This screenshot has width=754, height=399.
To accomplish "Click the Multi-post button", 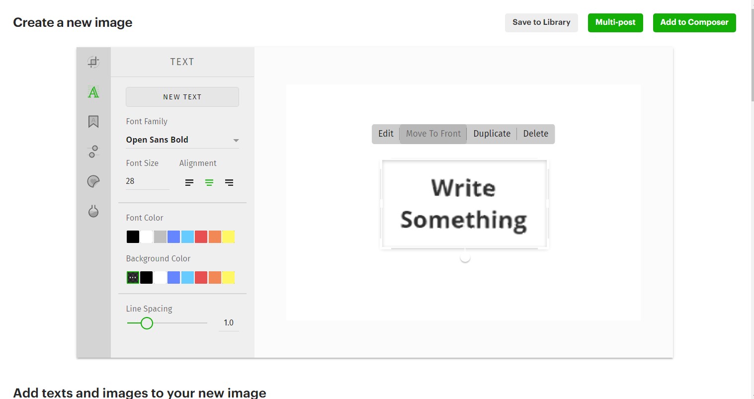I will pyautogui.click(x=615, y=22).
